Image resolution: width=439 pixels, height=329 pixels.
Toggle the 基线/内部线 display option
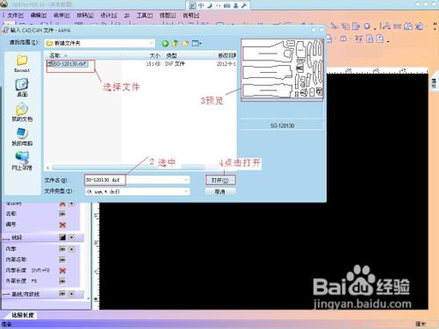tap(62, 294)
